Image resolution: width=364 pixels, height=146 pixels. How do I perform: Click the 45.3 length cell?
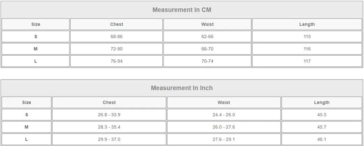tap(322, 115)
